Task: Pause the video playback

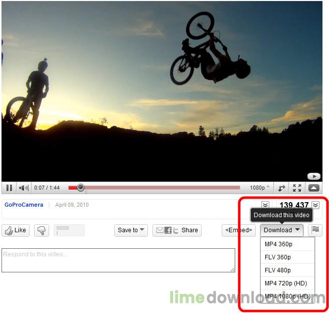Action: click(9, 188)
